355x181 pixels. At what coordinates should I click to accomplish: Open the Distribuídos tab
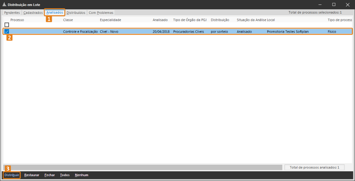76,13
